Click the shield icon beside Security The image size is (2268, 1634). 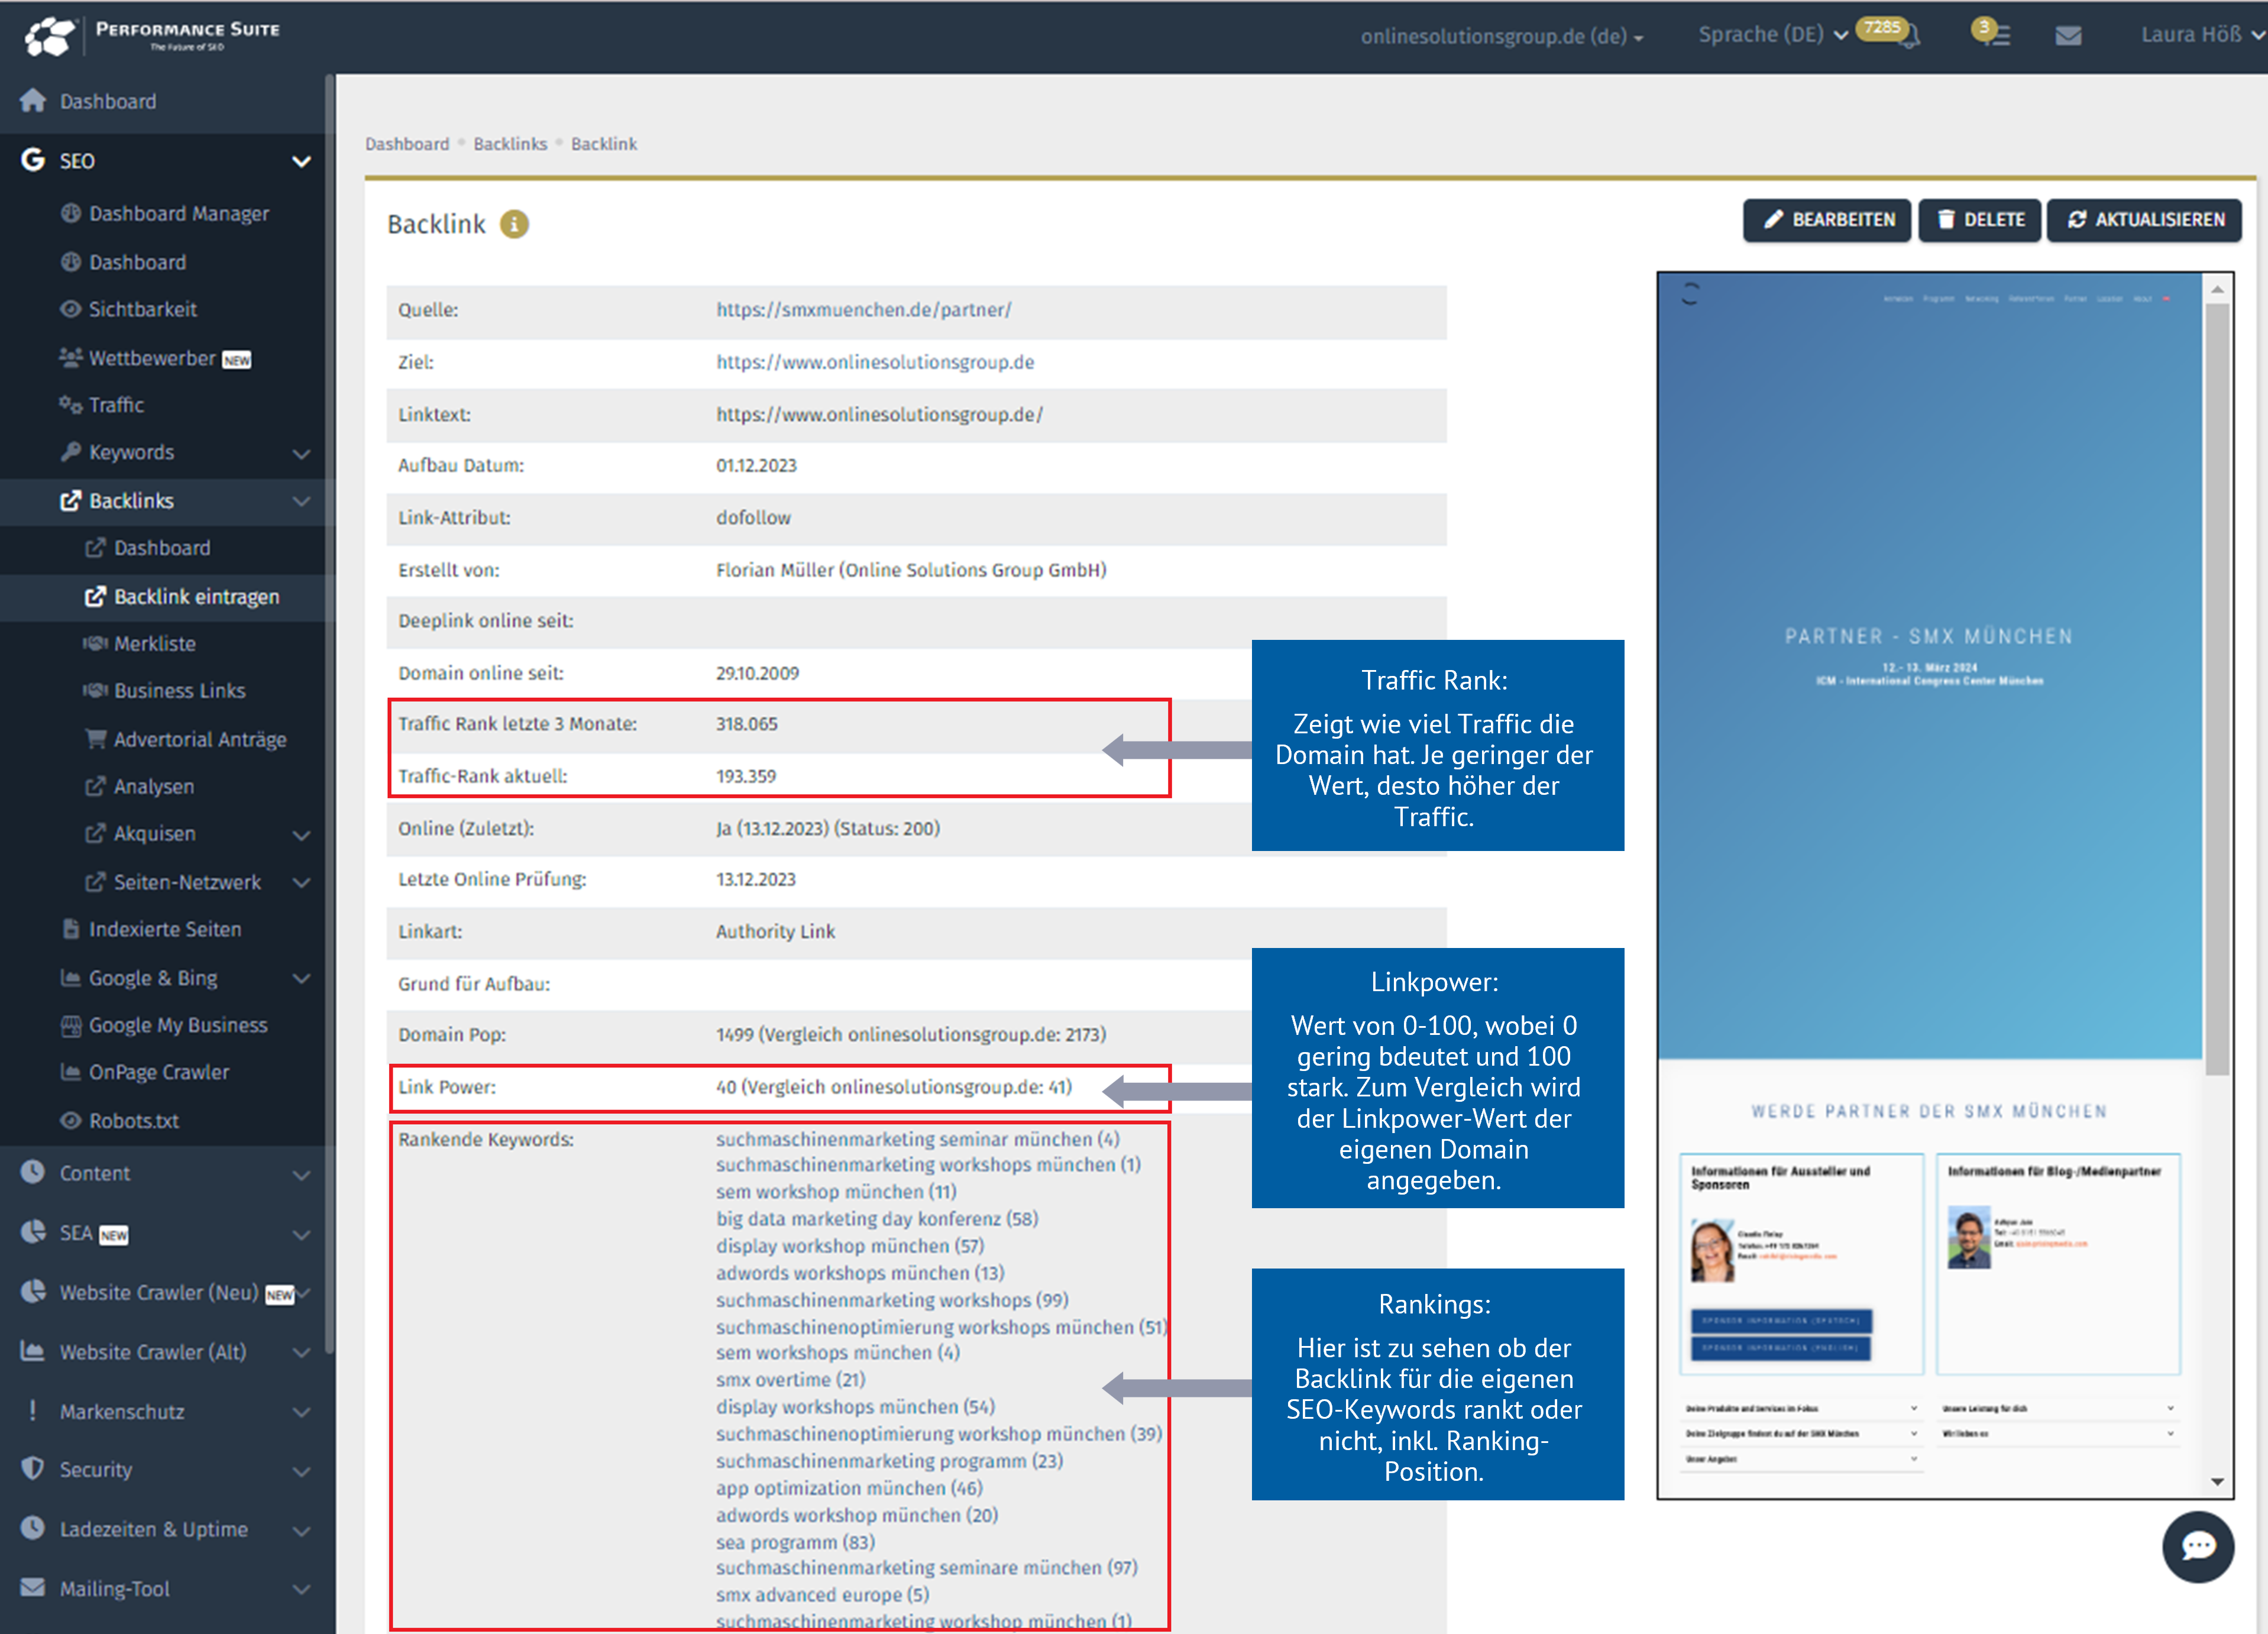tap(33, 1468)
